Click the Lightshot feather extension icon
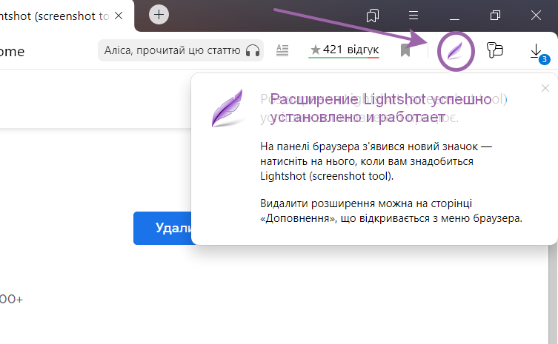 pos(455,51)
